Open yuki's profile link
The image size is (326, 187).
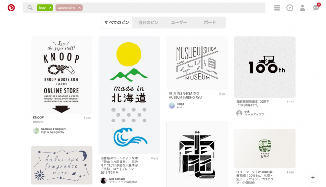tap(247, 111)
